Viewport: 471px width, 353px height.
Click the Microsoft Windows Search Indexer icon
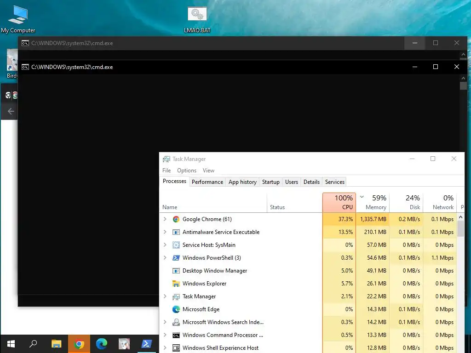click(176, 322)
